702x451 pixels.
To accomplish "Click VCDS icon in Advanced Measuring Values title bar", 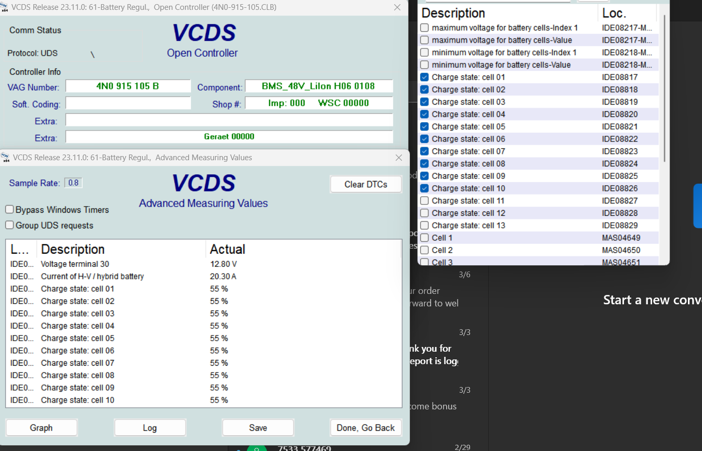I will (5, 158).
